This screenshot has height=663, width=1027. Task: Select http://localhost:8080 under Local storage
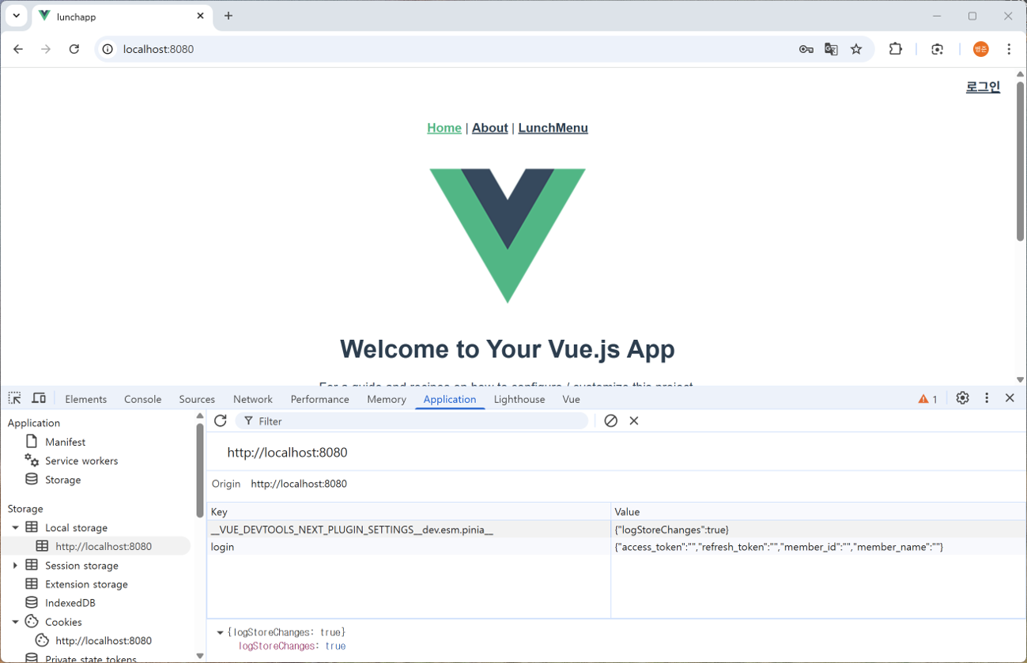tap(104, 546)
